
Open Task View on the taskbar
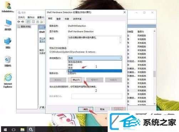pos(14,130)
